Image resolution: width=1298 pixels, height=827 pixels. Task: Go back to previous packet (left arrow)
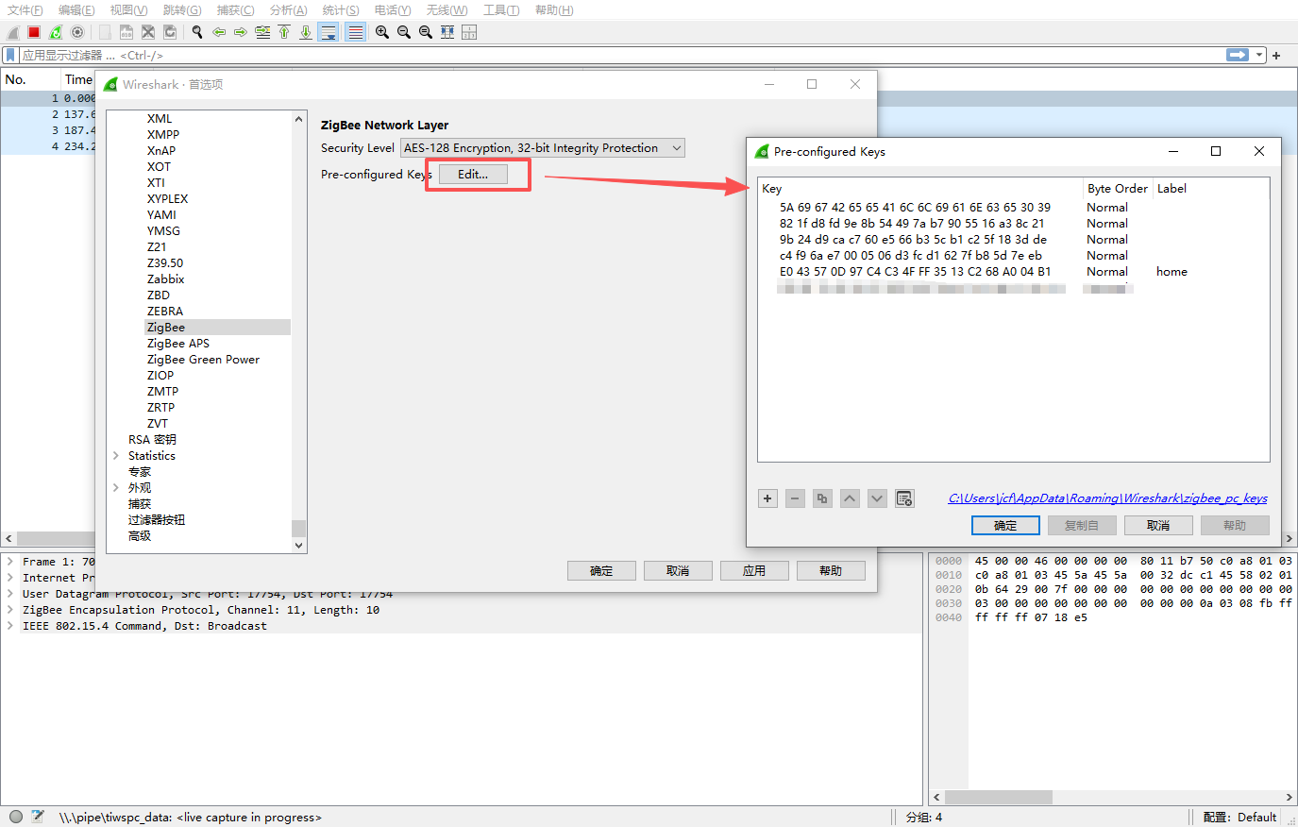219,32
